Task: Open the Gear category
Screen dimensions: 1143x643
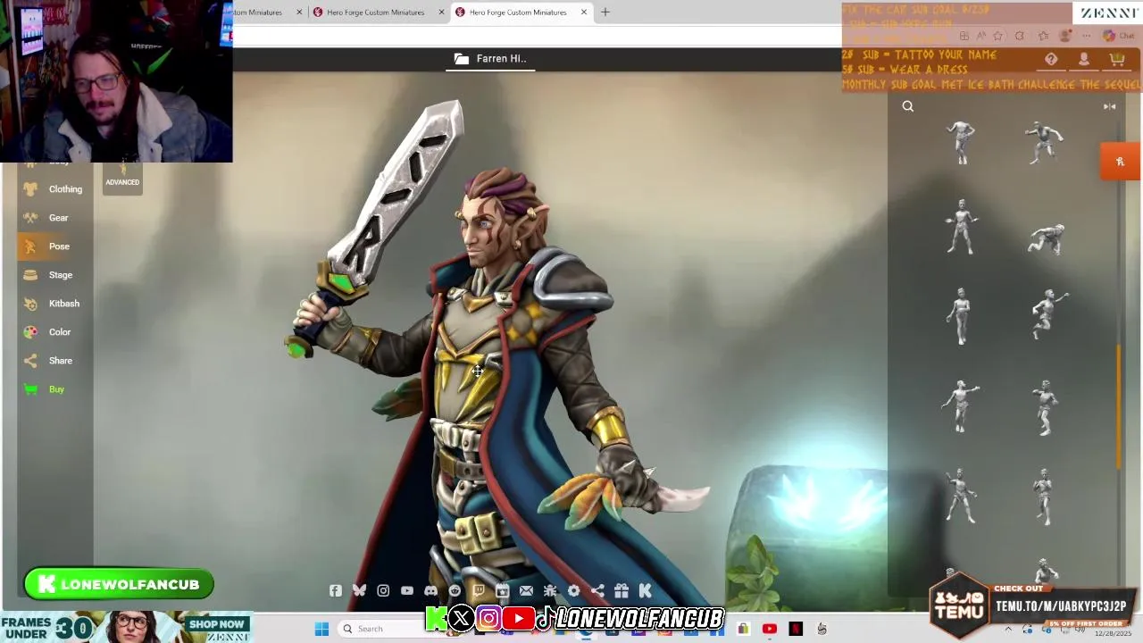Action: pyautogui.click(x=54, y=218)
